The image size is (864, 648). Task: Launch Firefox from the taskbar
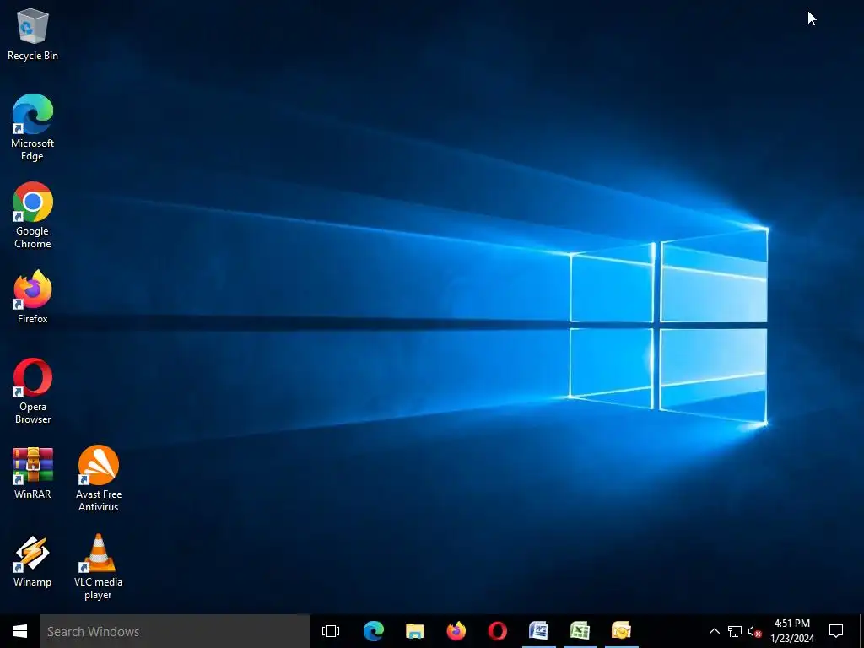pyautogui.click(x=456, y=631)
